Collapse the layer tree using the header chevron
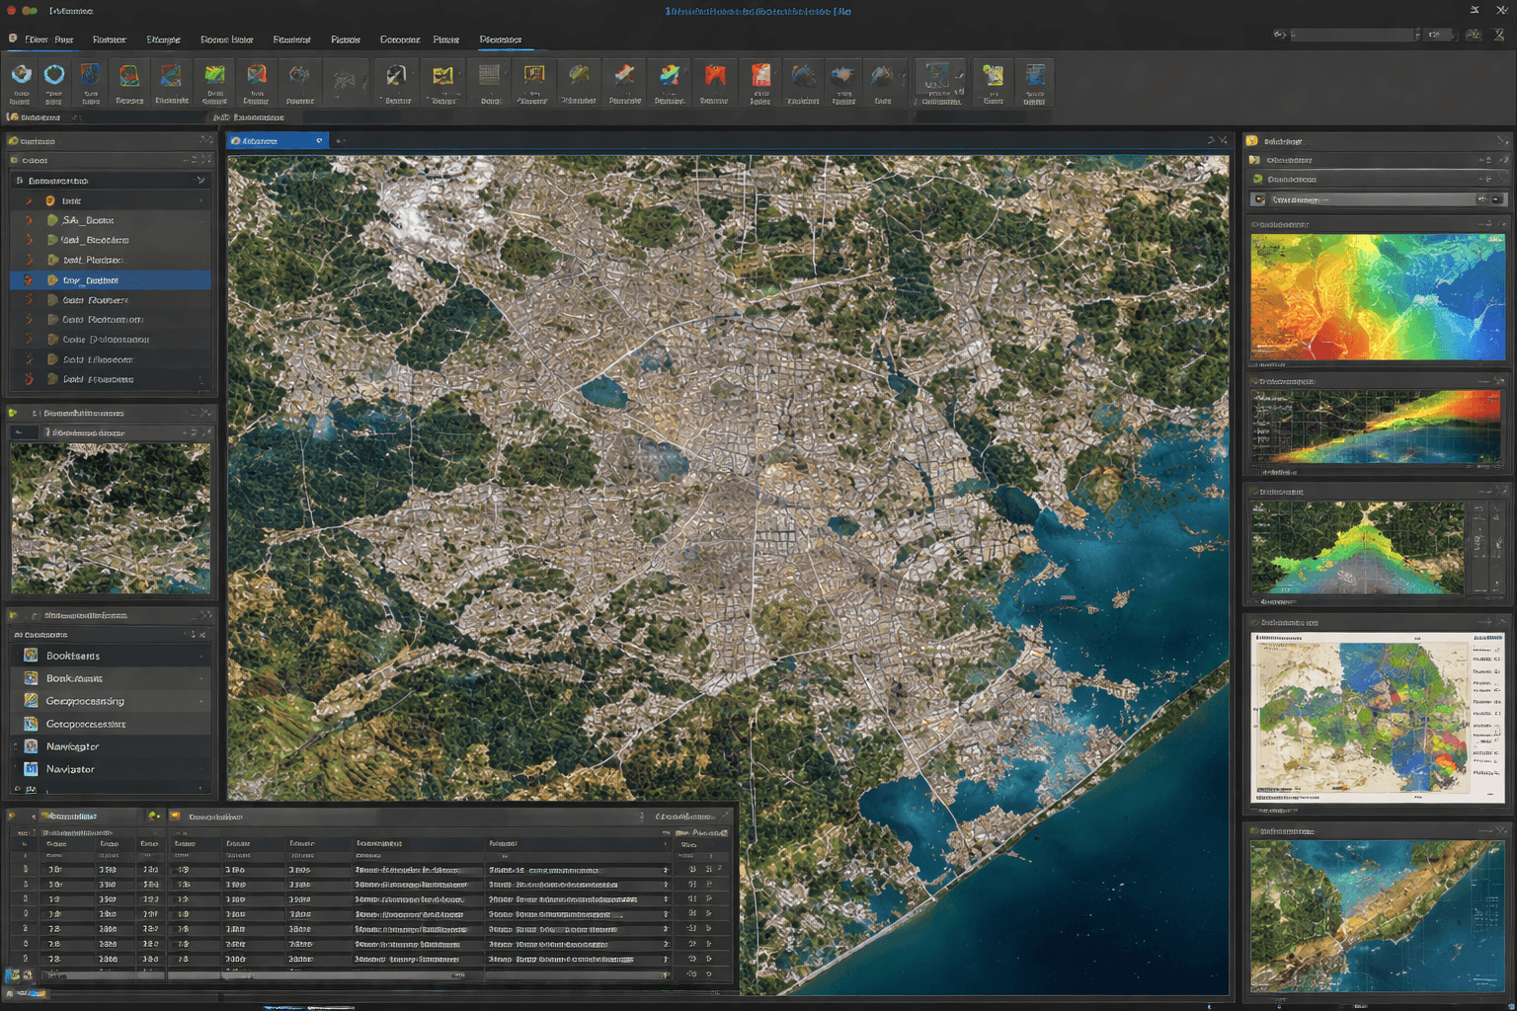Image resolution: width=1517 pixels, height=1011 pixels. (200, 181)
